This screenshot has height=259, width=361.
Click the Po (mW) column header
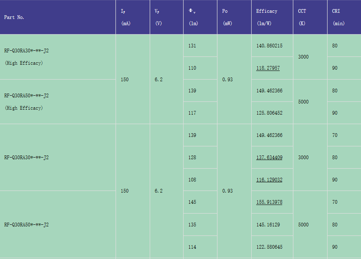227,17
